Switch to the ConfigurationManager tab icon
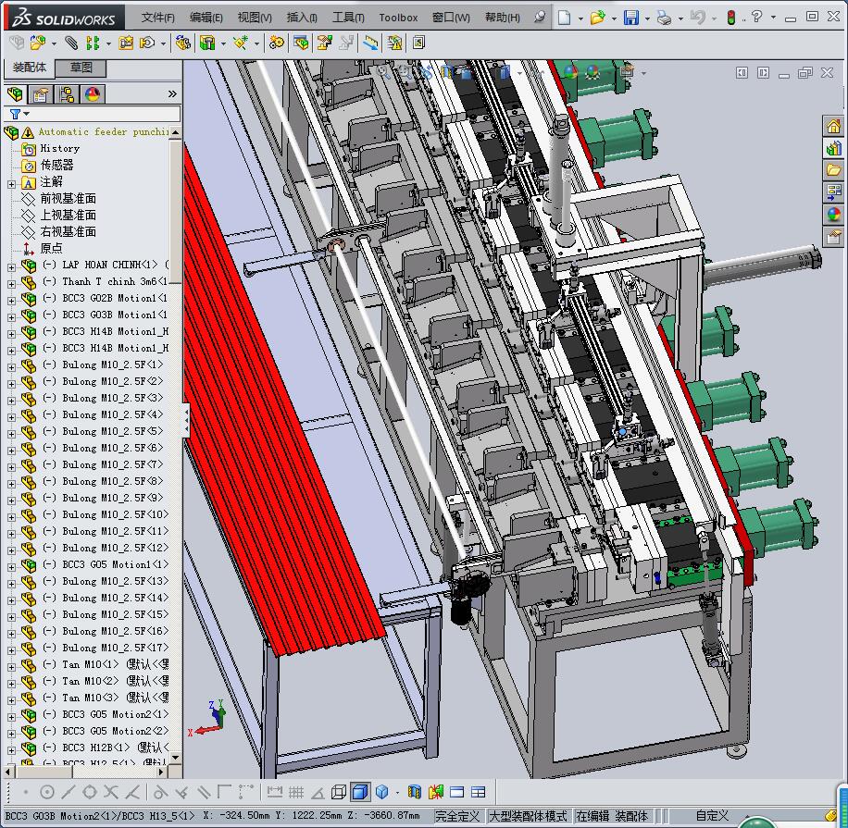848x828 pixels. pos(67,94)
